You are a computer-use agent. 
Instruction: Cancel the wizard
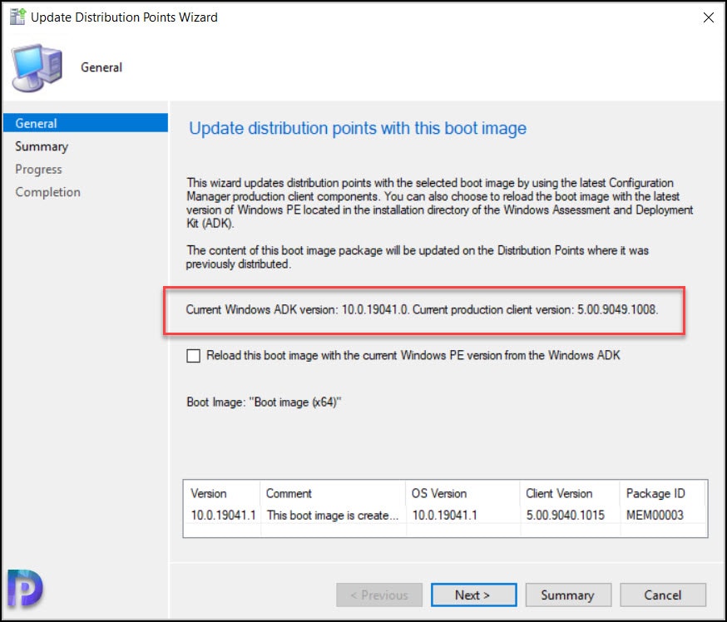point(663,595)
